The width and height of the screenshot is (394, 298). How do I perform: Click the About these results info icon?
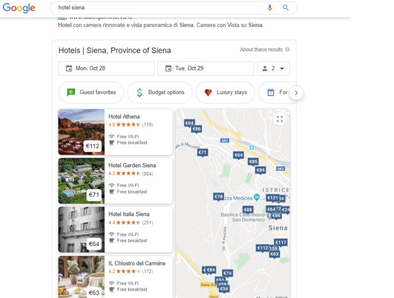287,49
